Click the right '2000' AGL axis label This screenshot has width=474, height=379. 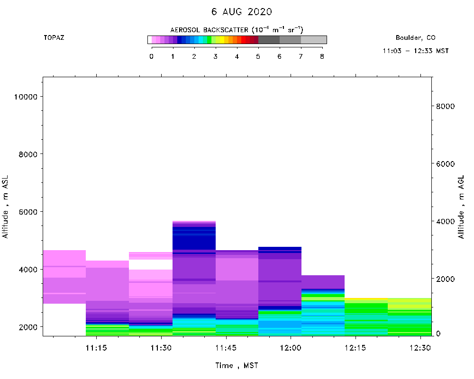pos(445,279)
